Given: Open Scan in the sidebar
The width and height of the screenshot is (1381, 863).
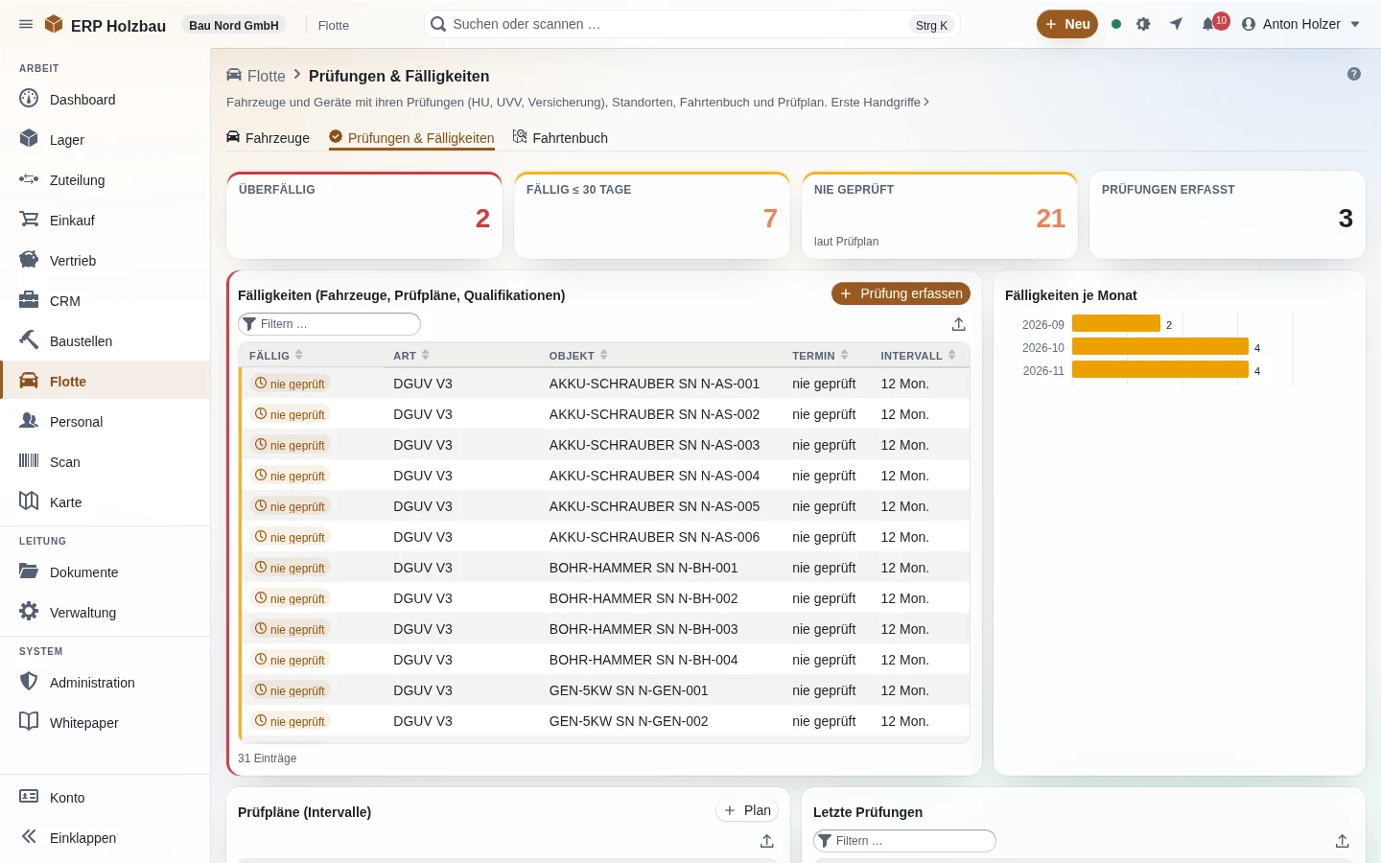Looking at the screenshot, I should (105, 462).
